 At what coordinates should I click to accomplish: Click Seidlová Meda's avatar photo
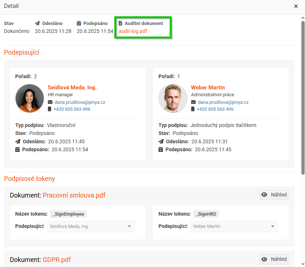tap(30, 98)
